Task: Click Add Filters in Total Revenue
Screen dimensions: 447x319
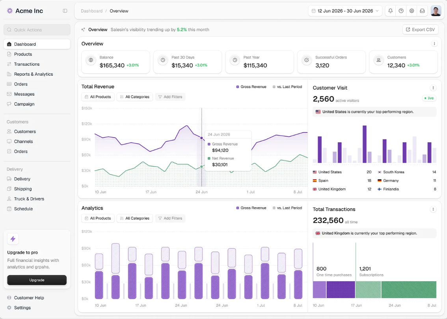Action: (x=170, y=97)
